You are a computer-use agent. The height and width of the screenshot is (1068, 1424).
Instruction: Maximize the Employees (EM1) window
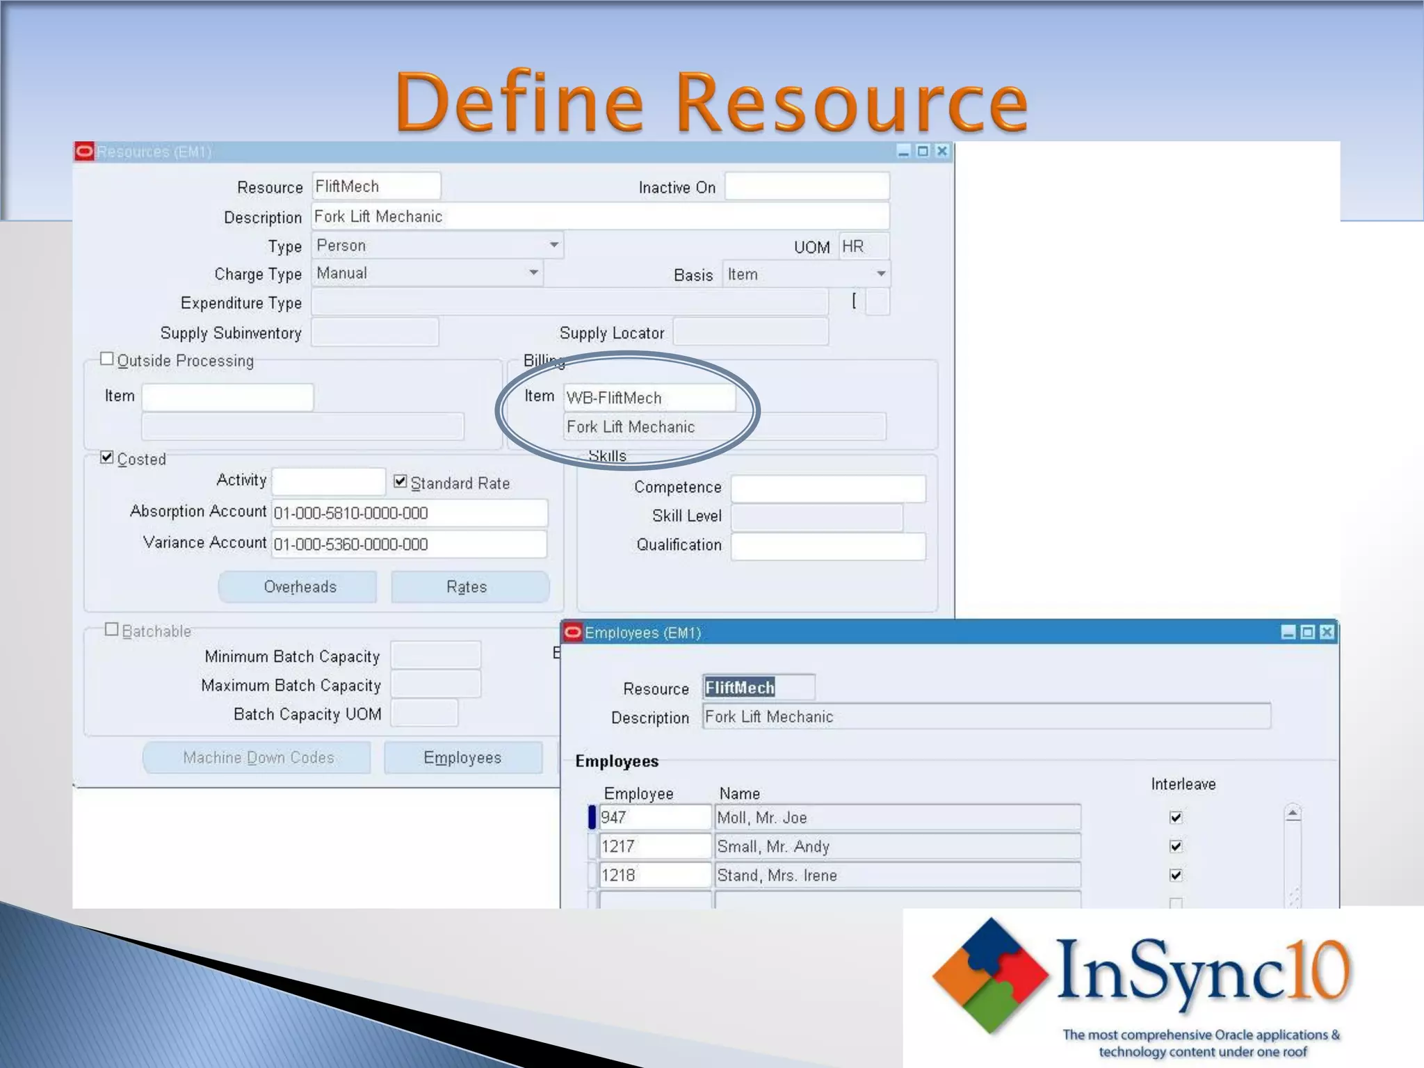tap(1307, 632)
